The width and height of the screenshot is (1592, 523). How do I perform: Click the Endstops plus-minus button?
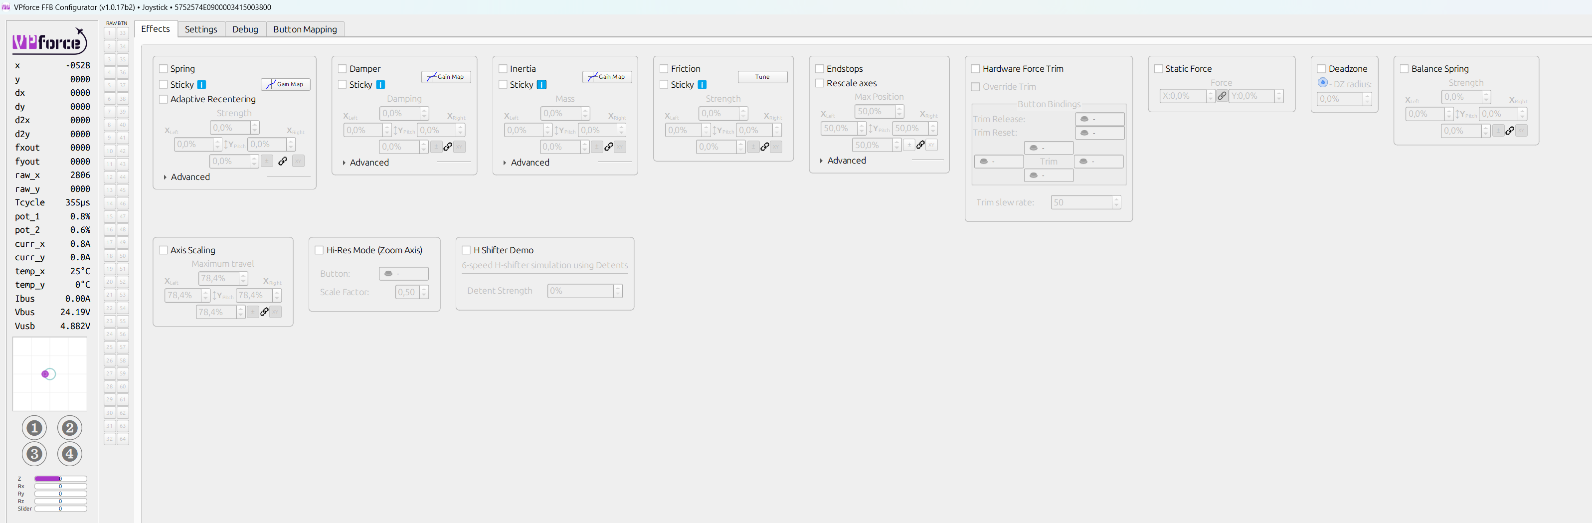(909, 145)
